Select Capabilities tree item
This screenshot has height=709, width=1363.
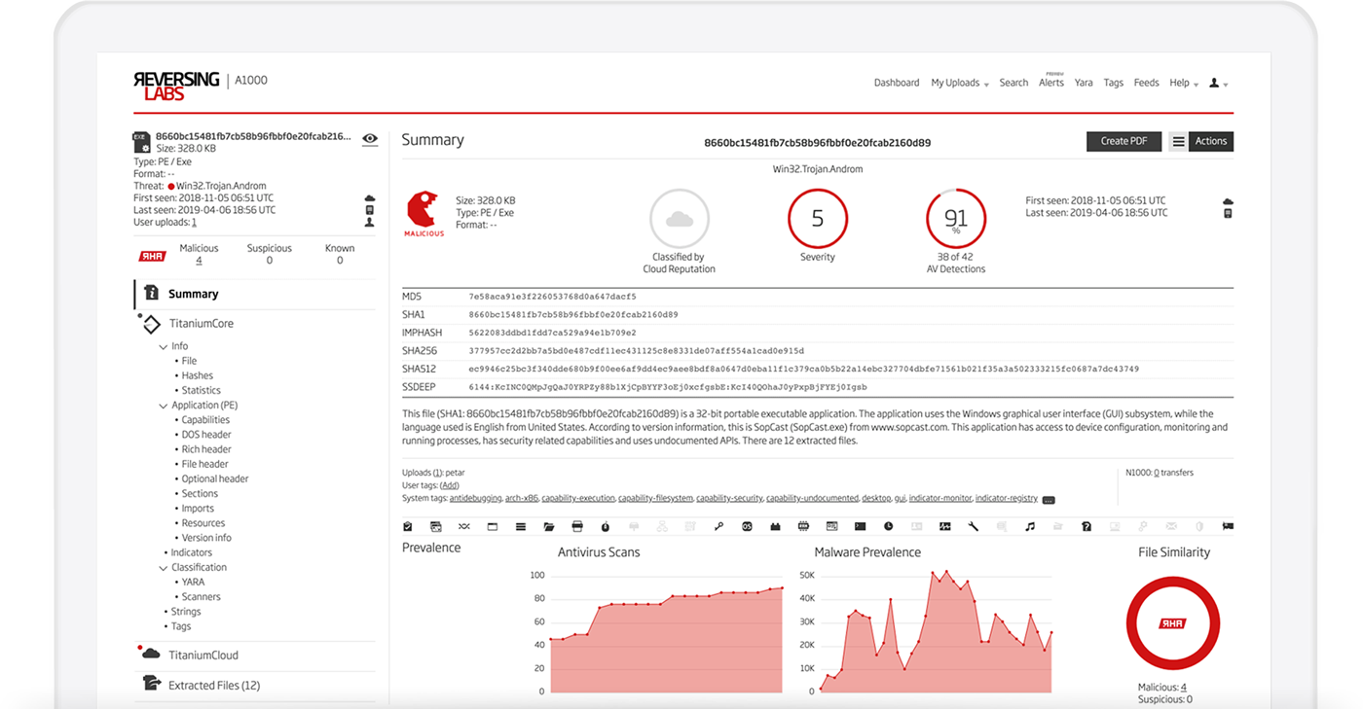click(x=205, y=420)
